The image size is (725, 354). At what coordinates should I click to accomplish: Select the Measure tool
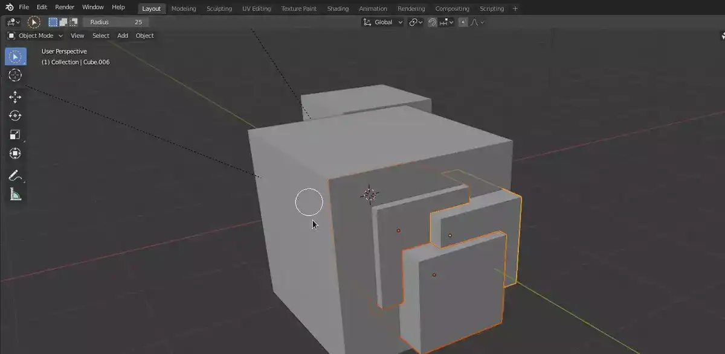coord(16,194)
